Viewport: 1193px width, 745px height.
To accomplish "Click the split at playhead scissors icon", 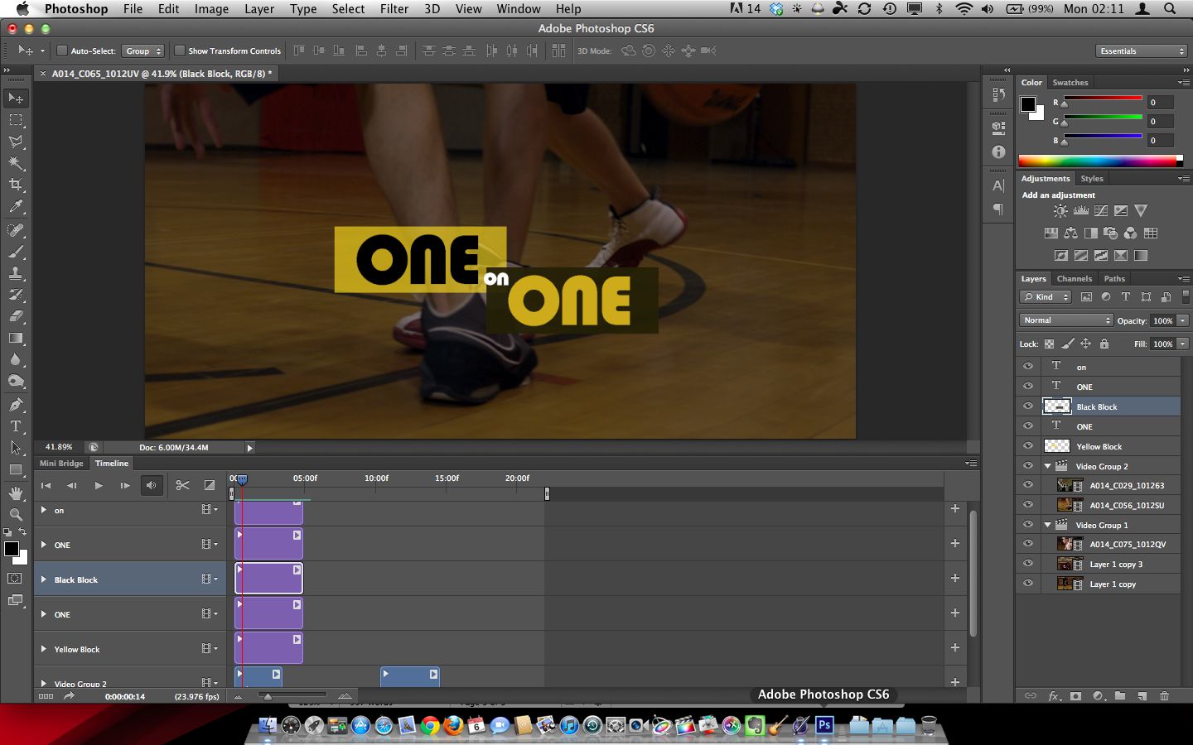I will (182, 485).
